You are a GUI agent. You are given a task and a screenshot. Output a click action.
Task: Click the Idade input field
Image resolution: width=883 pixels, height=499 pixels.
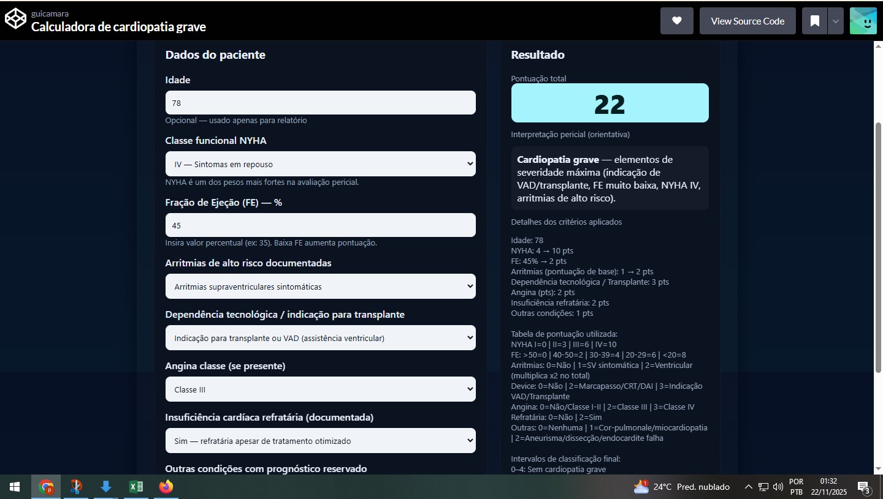point(320,103)
